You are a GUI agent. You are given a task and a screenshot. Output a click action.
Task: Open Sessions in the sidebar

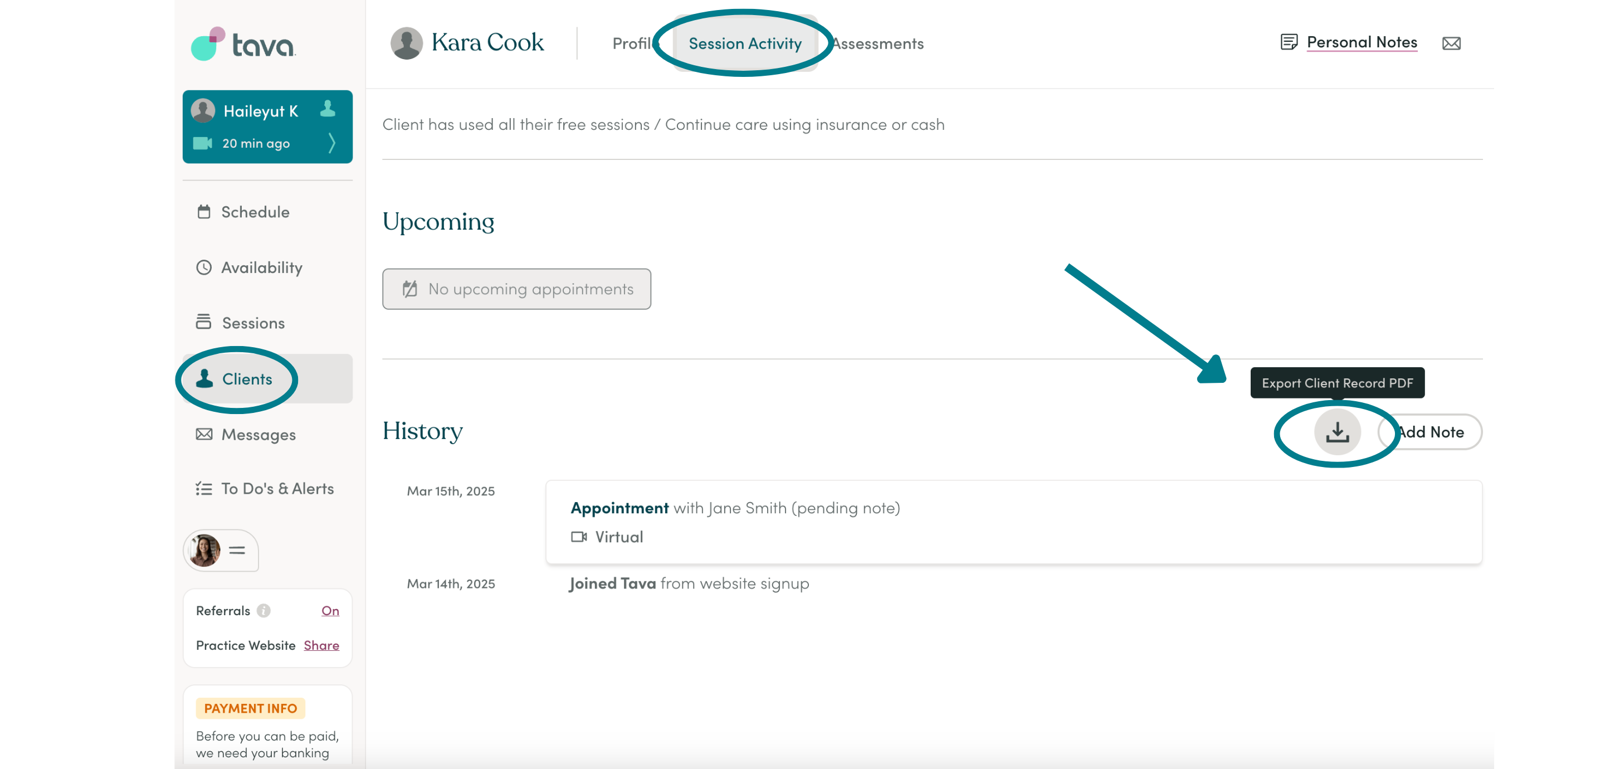click(267, 323)
